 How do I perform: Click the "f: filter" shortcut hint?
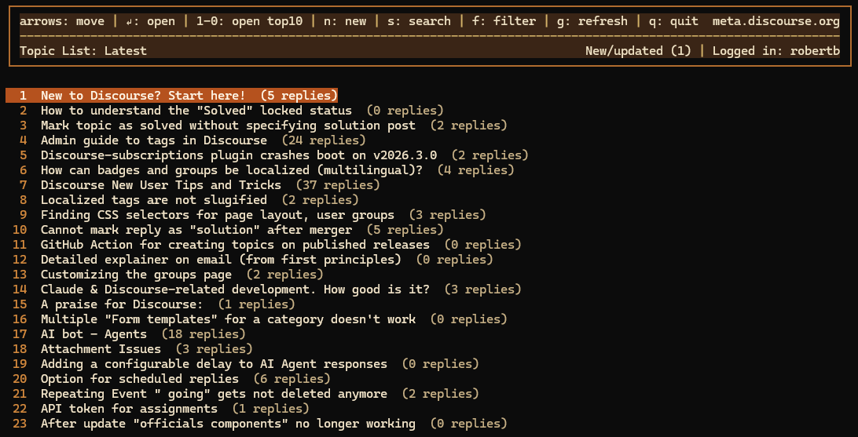click(503, 22)
